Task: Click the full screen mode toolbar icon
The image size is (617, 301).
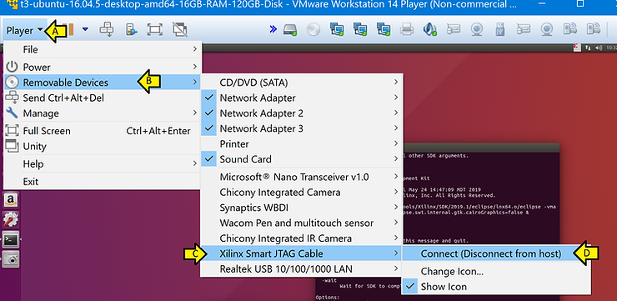Action: (154, 29)
